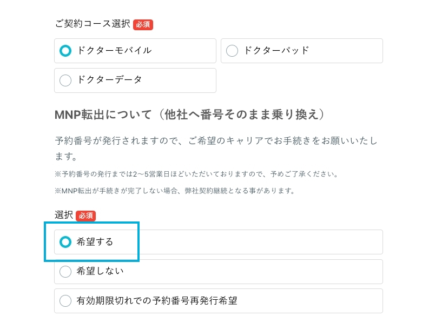Click the note about 弊社契約継続
This screenshot has width=422, height=323.
175,191
